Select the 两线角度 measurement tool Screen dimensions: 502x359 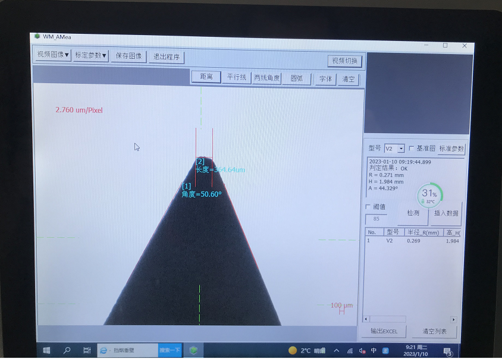266,78
